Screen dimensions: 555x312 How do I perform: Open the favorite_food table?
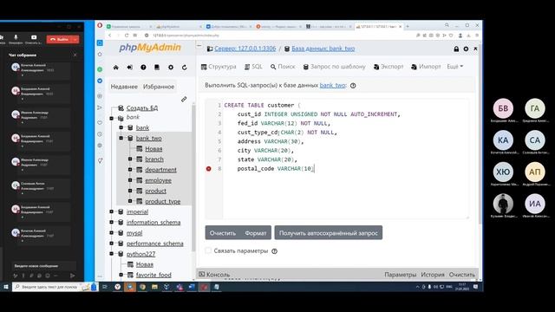click(153, 275)
